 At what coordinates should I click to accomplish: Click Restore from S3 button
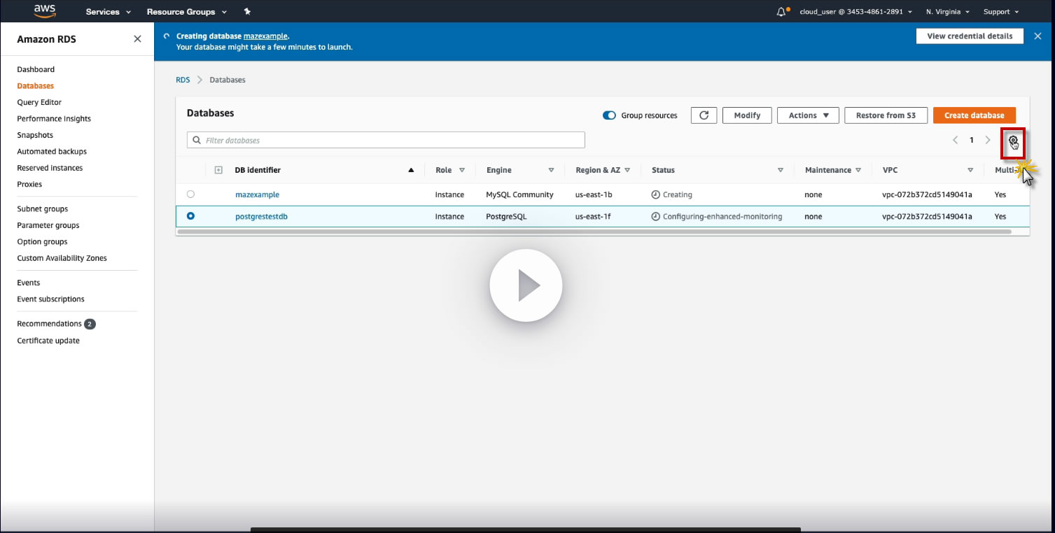click(886, 115)
